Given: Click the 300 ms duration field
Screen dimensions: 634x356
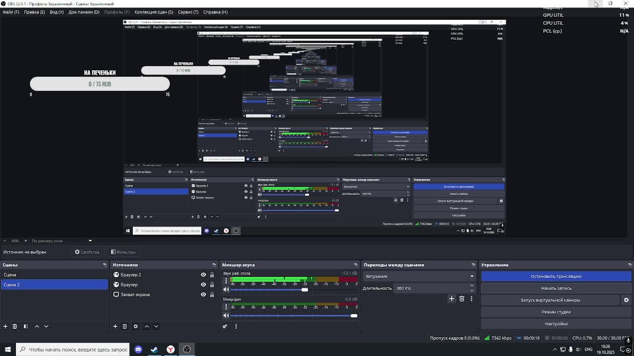Looking at the screenshot, I should point(431,288).
